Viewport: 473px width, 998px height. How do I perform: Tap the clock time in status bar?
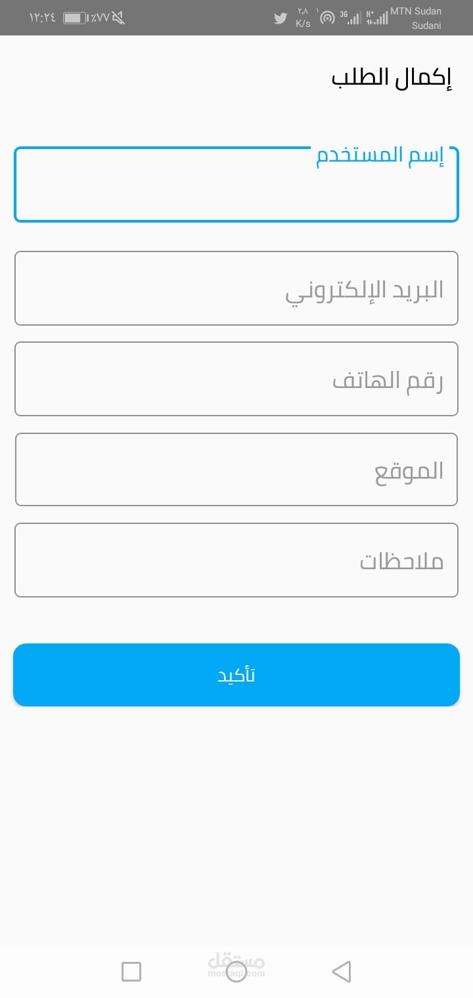(x=43, y=18)
